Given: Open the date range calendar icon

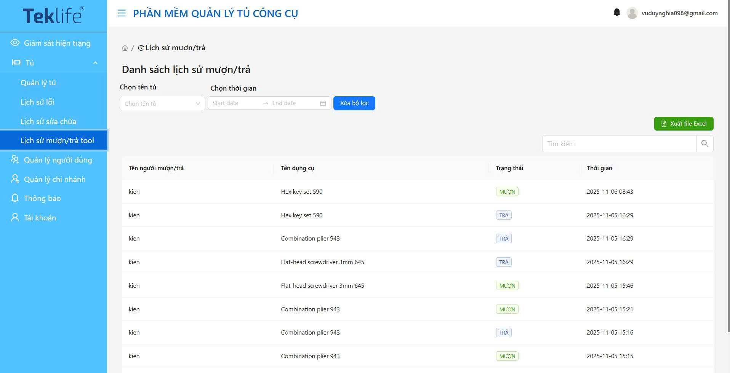Looking at the screenshot, I should click(x=323, y=103).
